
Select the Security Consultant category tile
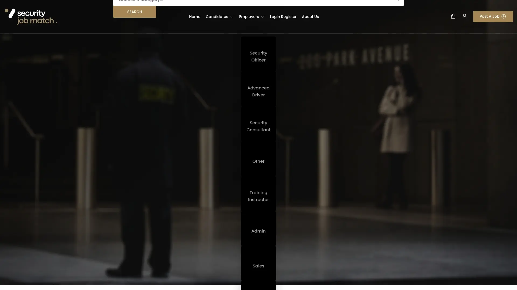(x=258, y=124)
